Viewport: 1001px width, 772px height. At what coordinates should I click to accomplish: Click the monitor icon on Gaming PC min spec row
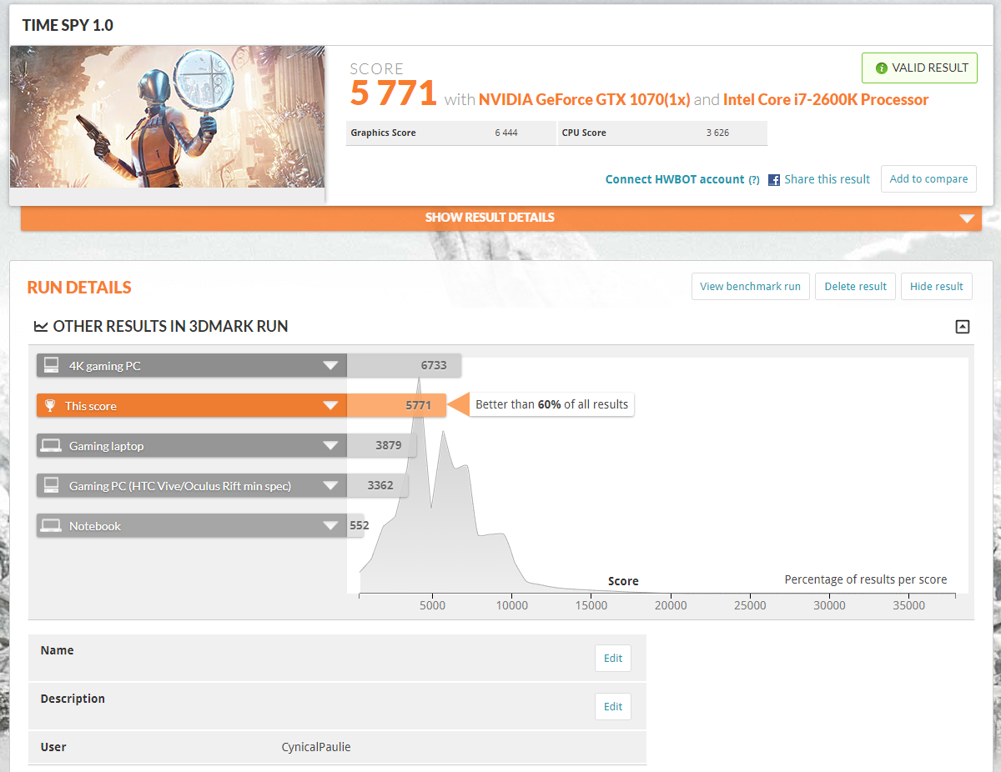pyautogui.click(x=52, y=485)
